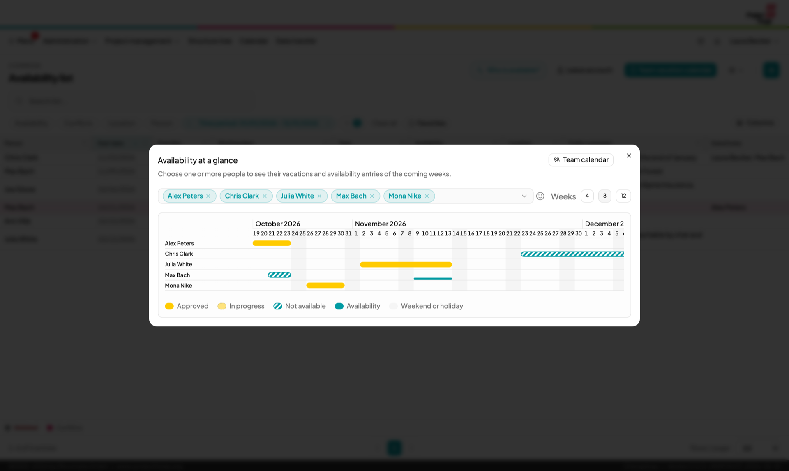Viewport: 789px width, 471px height.
Task: Close the Availability at a glance dialog
Action: (x=629, y=155)
